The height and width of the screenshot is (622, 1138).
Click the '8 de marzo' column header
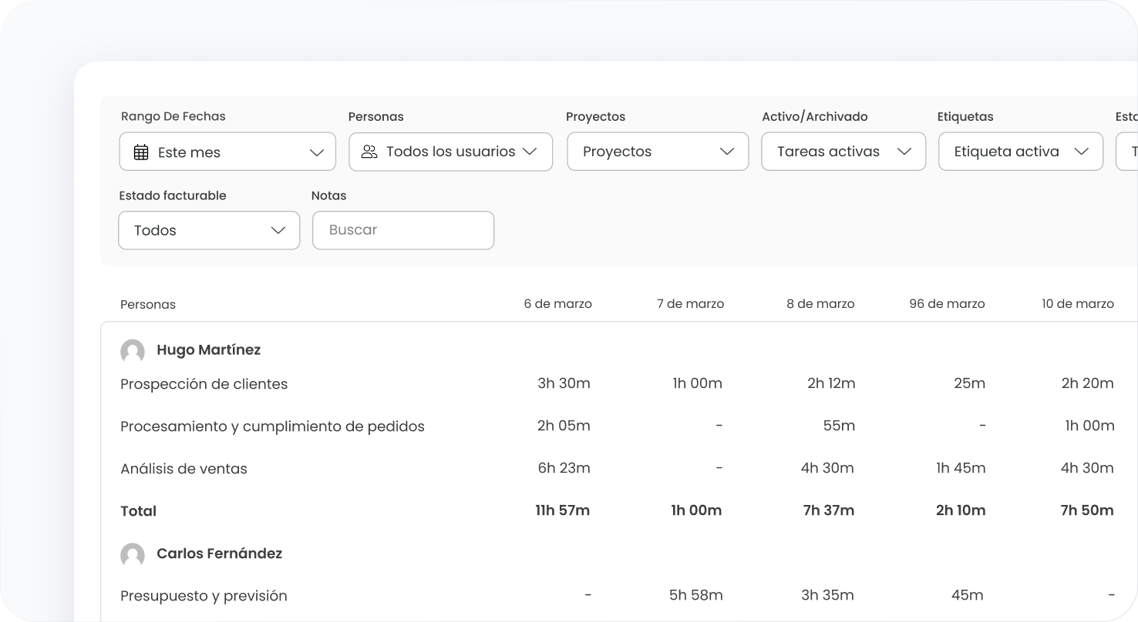(x=820, y=304)
